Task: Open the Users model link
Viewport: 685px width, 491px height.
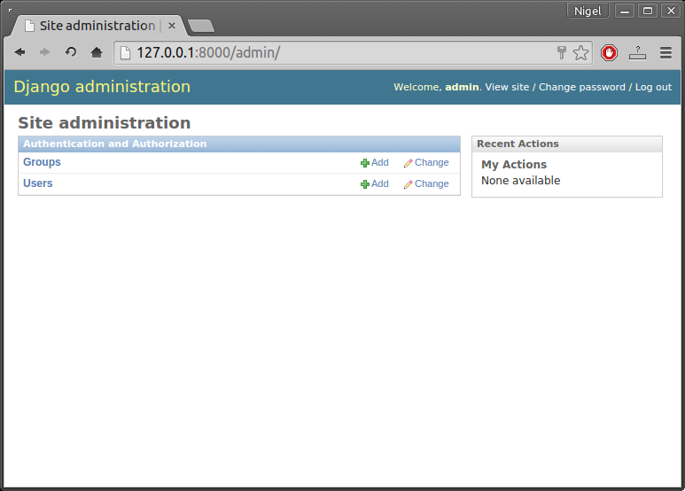Action: [x=37, y=183]
